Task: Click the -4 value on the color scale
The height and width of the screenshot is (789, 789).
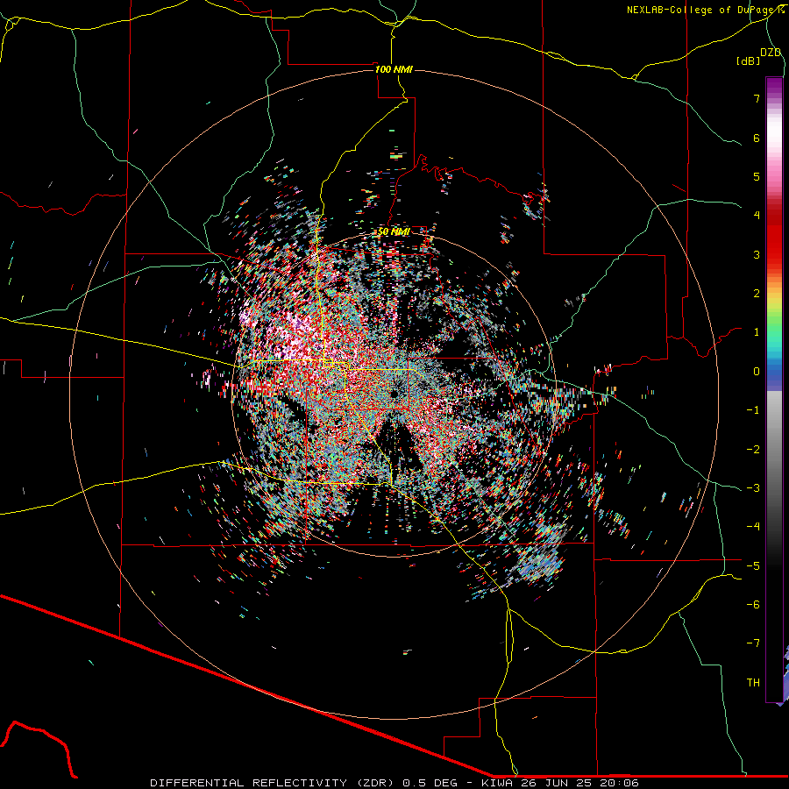Action: tap(753, 527)
